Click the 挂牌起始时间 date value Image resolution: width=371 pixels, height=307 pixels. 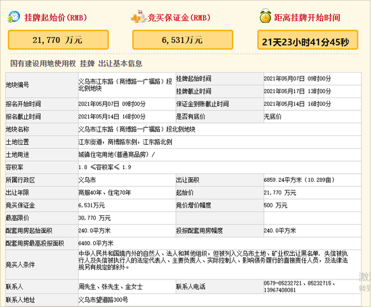click(x=297, y=79)
